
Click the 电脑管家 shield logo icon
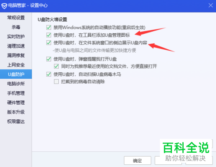4,6
